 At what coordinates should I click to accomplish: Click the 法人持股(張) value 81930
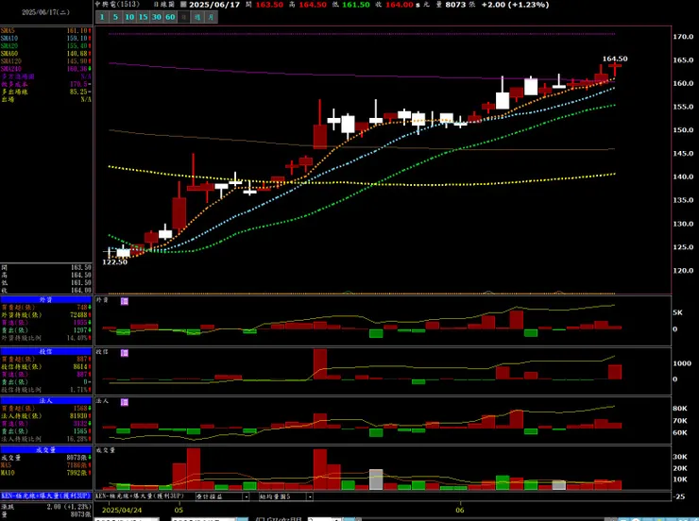coord(79,416)
